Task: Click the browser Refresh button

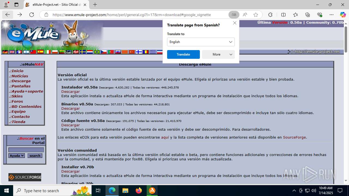Action: pyautogui.click(x=32, y=15)
